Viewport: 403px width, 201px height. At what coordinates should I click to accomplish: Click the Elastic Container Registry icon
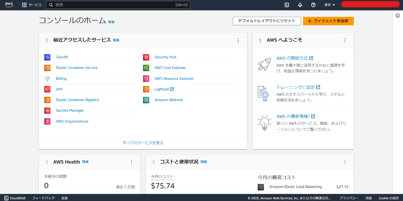(47, 100)
